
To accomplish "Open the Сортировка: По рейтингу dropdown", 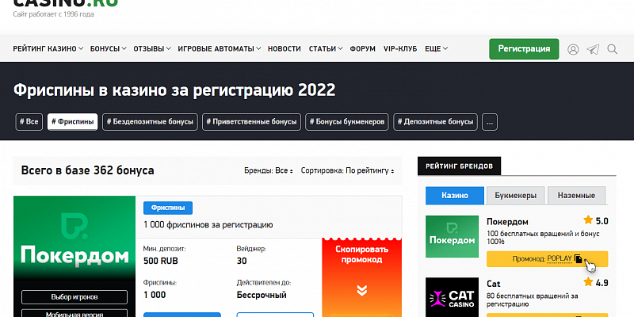I will (x=347, y=170).
